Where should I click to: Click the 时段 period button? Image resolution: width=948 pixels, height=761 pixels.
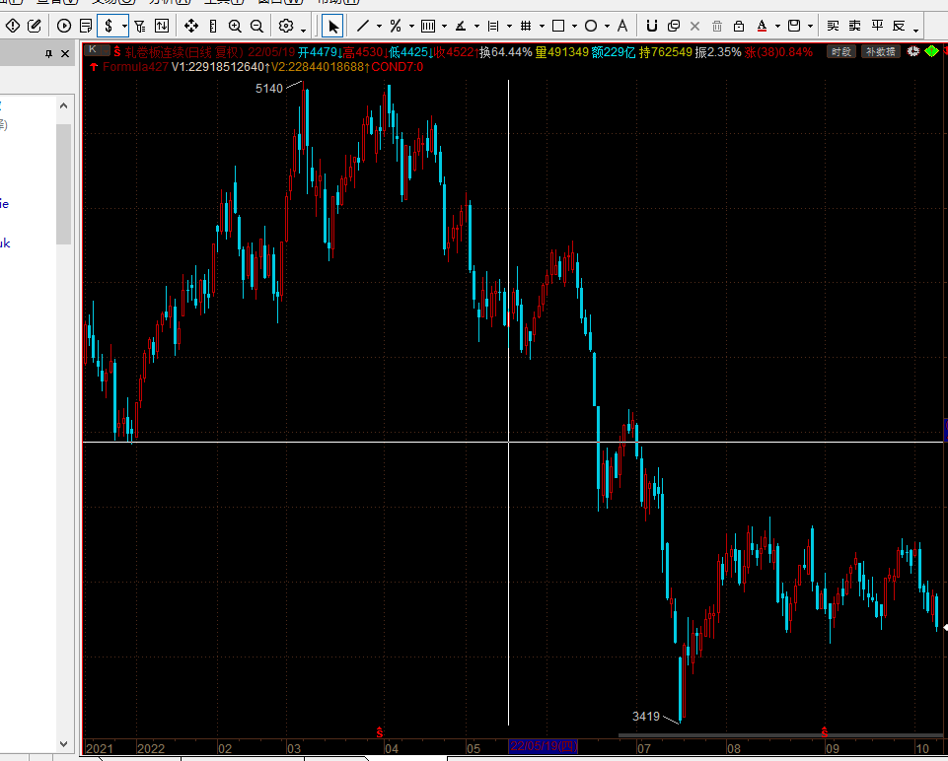coord(841,52)
